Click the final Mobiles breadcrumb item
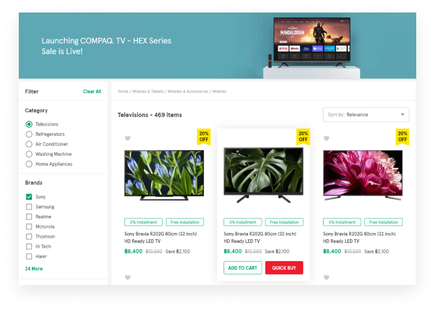This screenshot has width=435, height=310. point(219,91)
